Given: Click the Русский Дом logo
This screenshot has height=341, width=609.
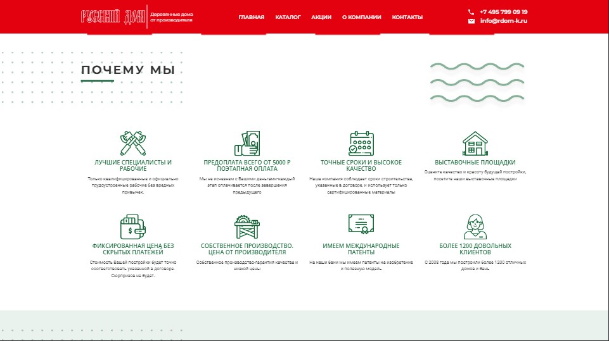Looking at the screenshot, I should tap(113, 17).
